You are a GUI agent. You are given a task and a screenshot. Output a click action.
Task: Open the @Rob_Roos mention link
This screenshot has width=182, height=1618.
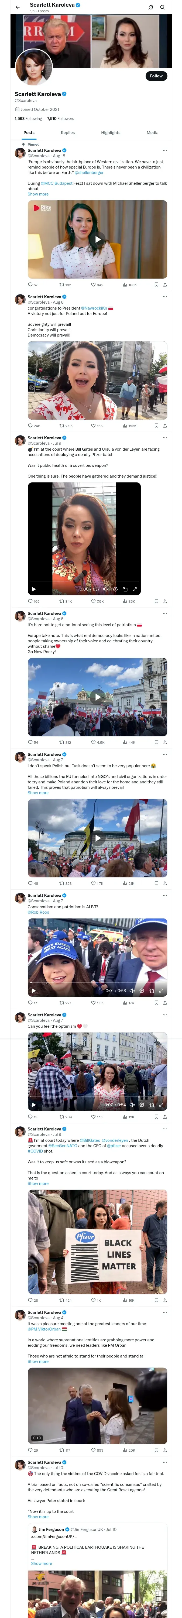(x=38, y=912)
